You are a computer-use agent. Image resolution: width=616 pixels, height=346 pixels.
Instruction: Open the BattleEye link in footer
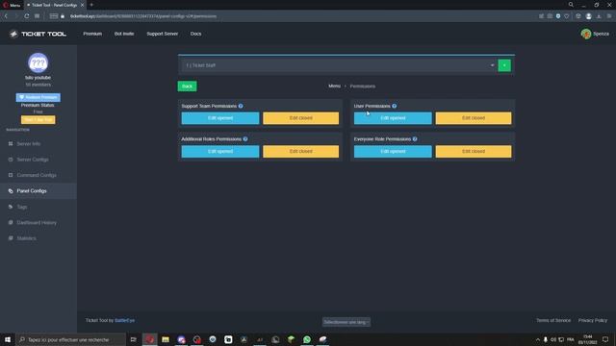pyautogui.click(x=124, y=320)
